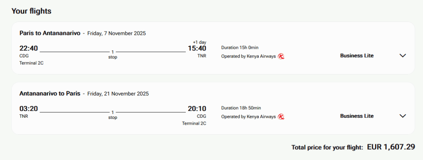
Task: Click the total price EUR 1,607.29
Action: click(391, 147)
